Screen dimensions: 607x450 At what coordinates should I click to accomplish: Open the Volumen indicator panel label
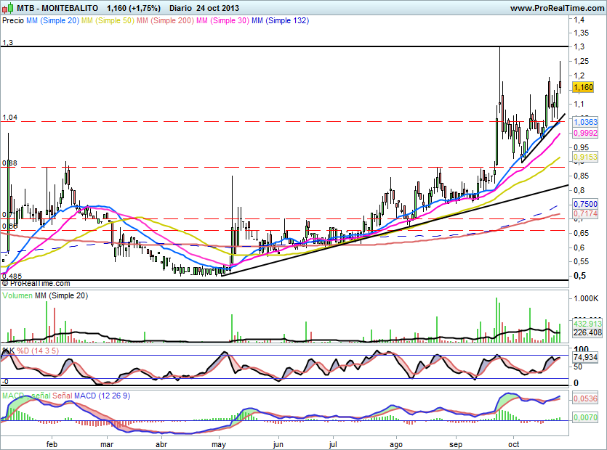pyautogui.click(x=17, y=296)
